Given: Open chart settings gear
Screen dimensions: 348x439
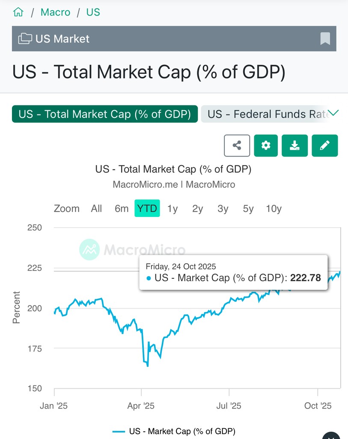Looking at the screenshot, I should (266, 145).
